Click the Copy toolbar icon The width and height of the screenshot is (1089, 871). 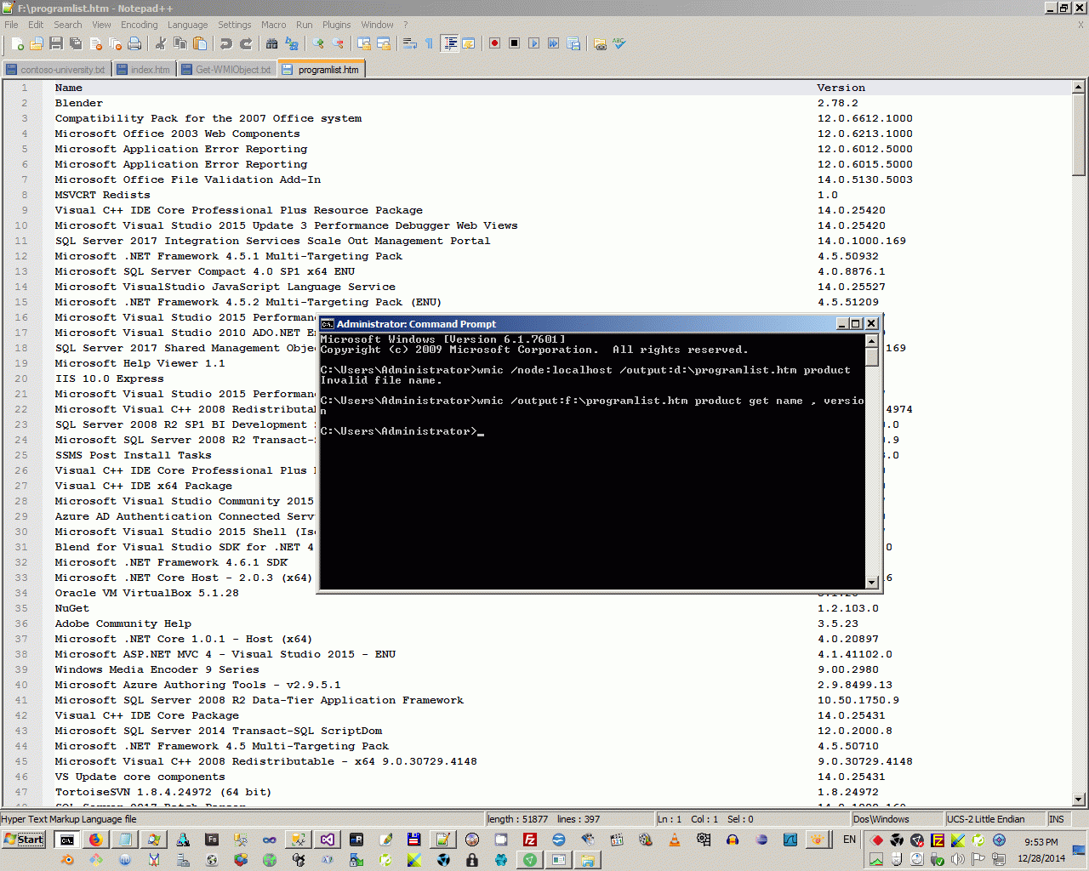coord(180,43)
